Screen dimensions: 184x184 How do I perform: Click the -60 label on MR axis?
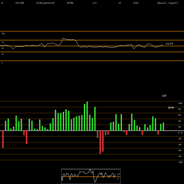(x=180, y=151)
